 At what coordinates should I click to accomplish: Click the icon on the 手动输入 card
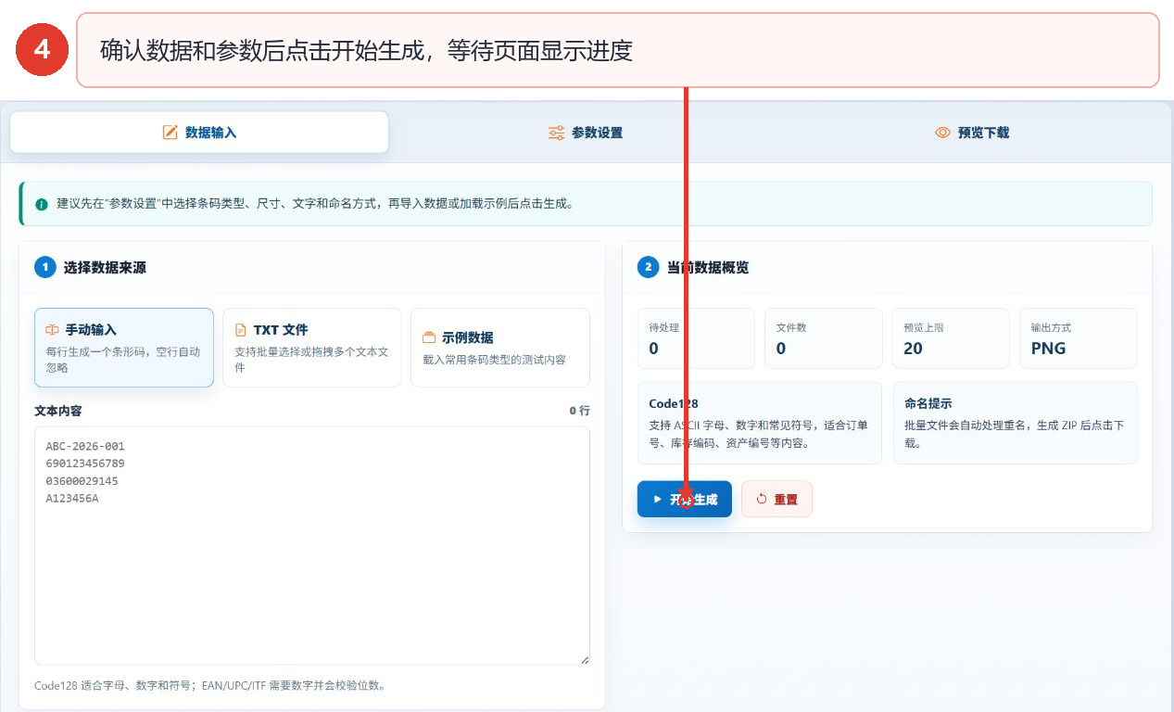point(53,330)
